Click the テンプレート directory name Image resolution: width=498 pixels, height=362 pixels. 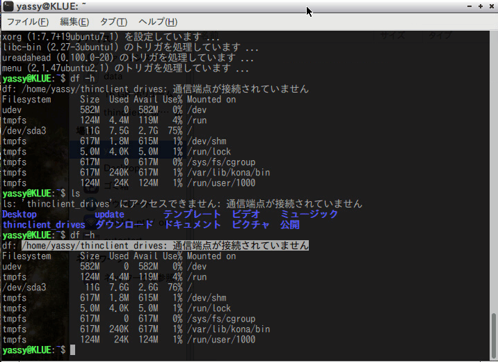(192, 214)
